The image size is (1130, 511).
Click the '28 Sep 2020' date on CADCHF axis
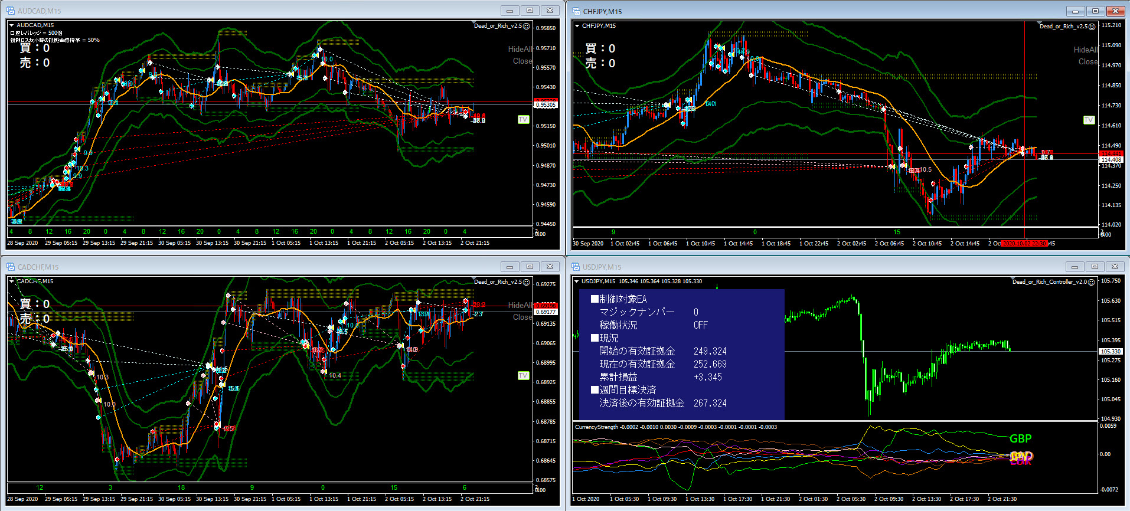[x=22, y=499]
